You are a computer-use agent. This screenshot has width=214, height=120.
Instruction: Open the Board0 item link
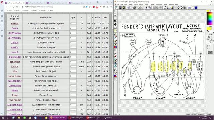[x=15, y=24]
